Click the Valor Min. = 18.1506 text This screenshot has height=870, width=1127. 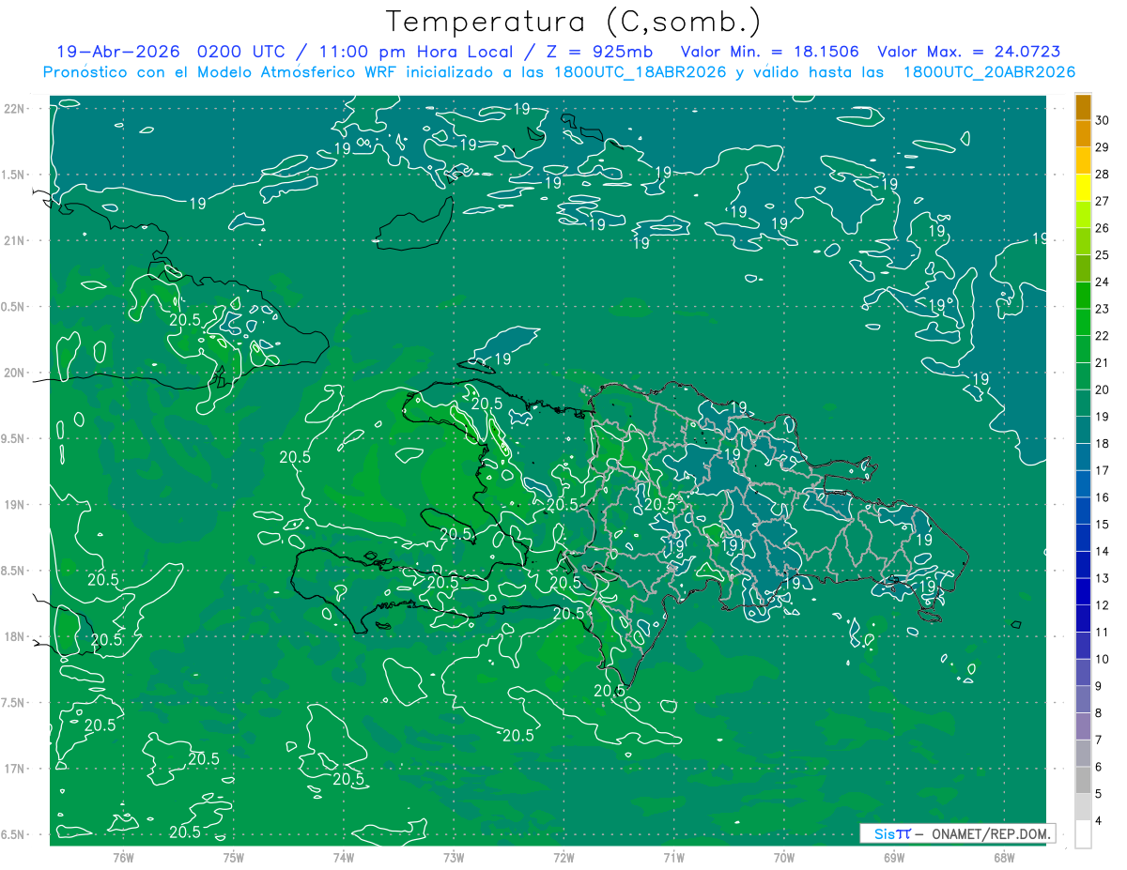773,53
